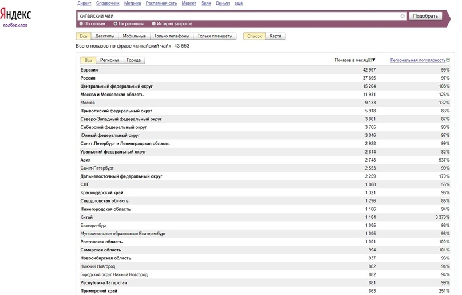Viewport: 462px width, 295px height.
Task: Open the Баян link
Action: point(206,3)
